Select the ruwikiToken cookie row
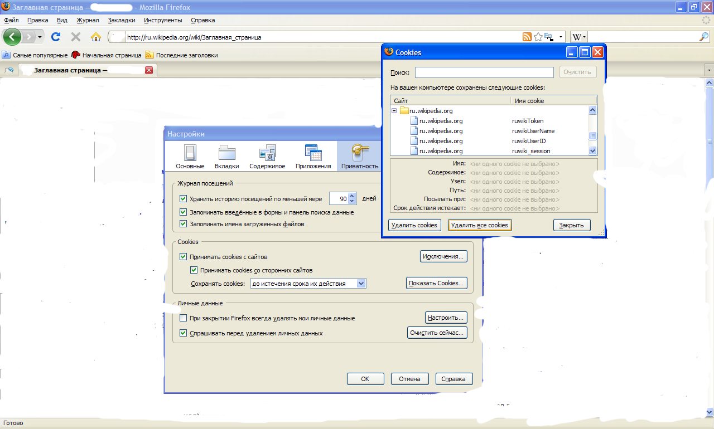This screenshot has height=429, width=714. click(490, 121)
